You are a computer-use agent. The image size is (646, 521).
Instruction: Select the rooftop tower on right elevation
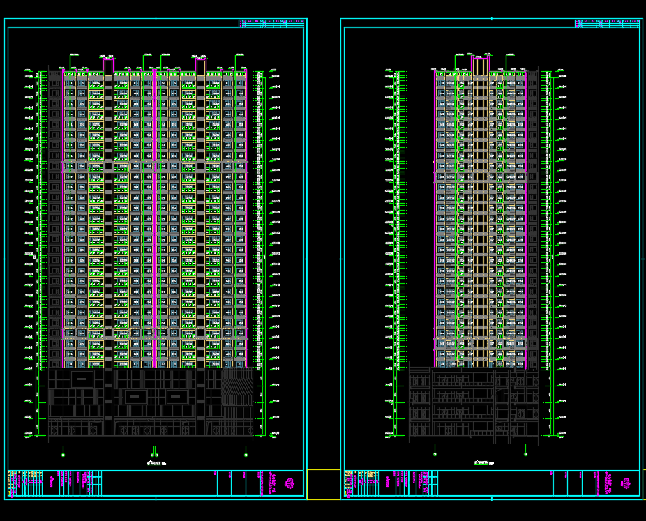coord(481,66)
